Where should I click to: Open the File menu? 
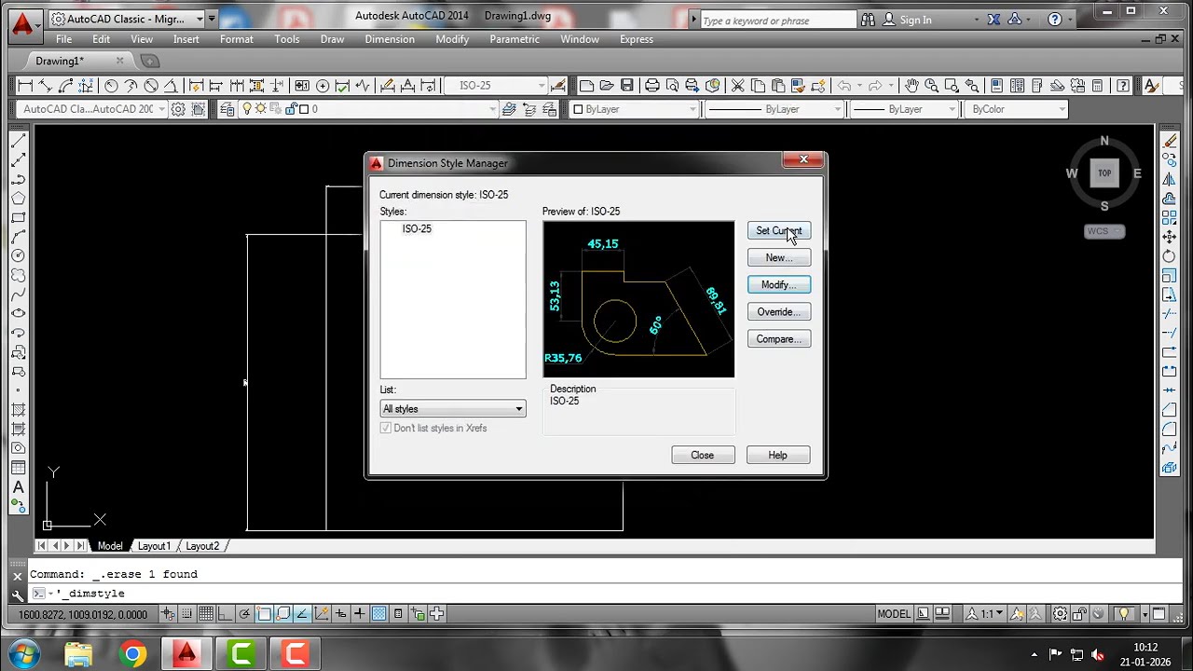[63, 39]
